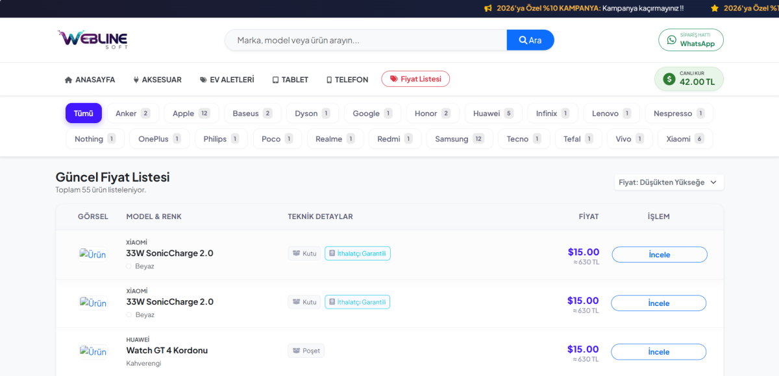Filter products by Xiaomi brand chip

685,139
